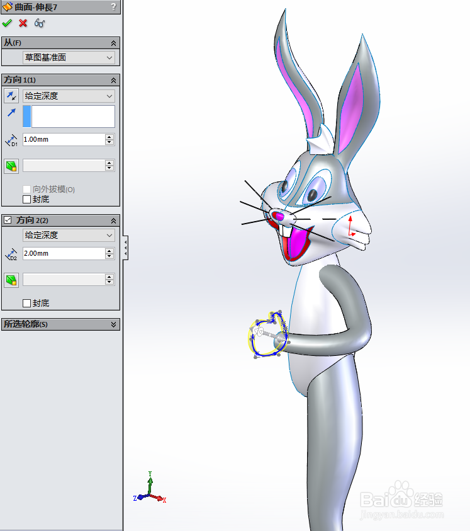
Task: Cancel the feature with the red X
Action: tap(23, 23)
